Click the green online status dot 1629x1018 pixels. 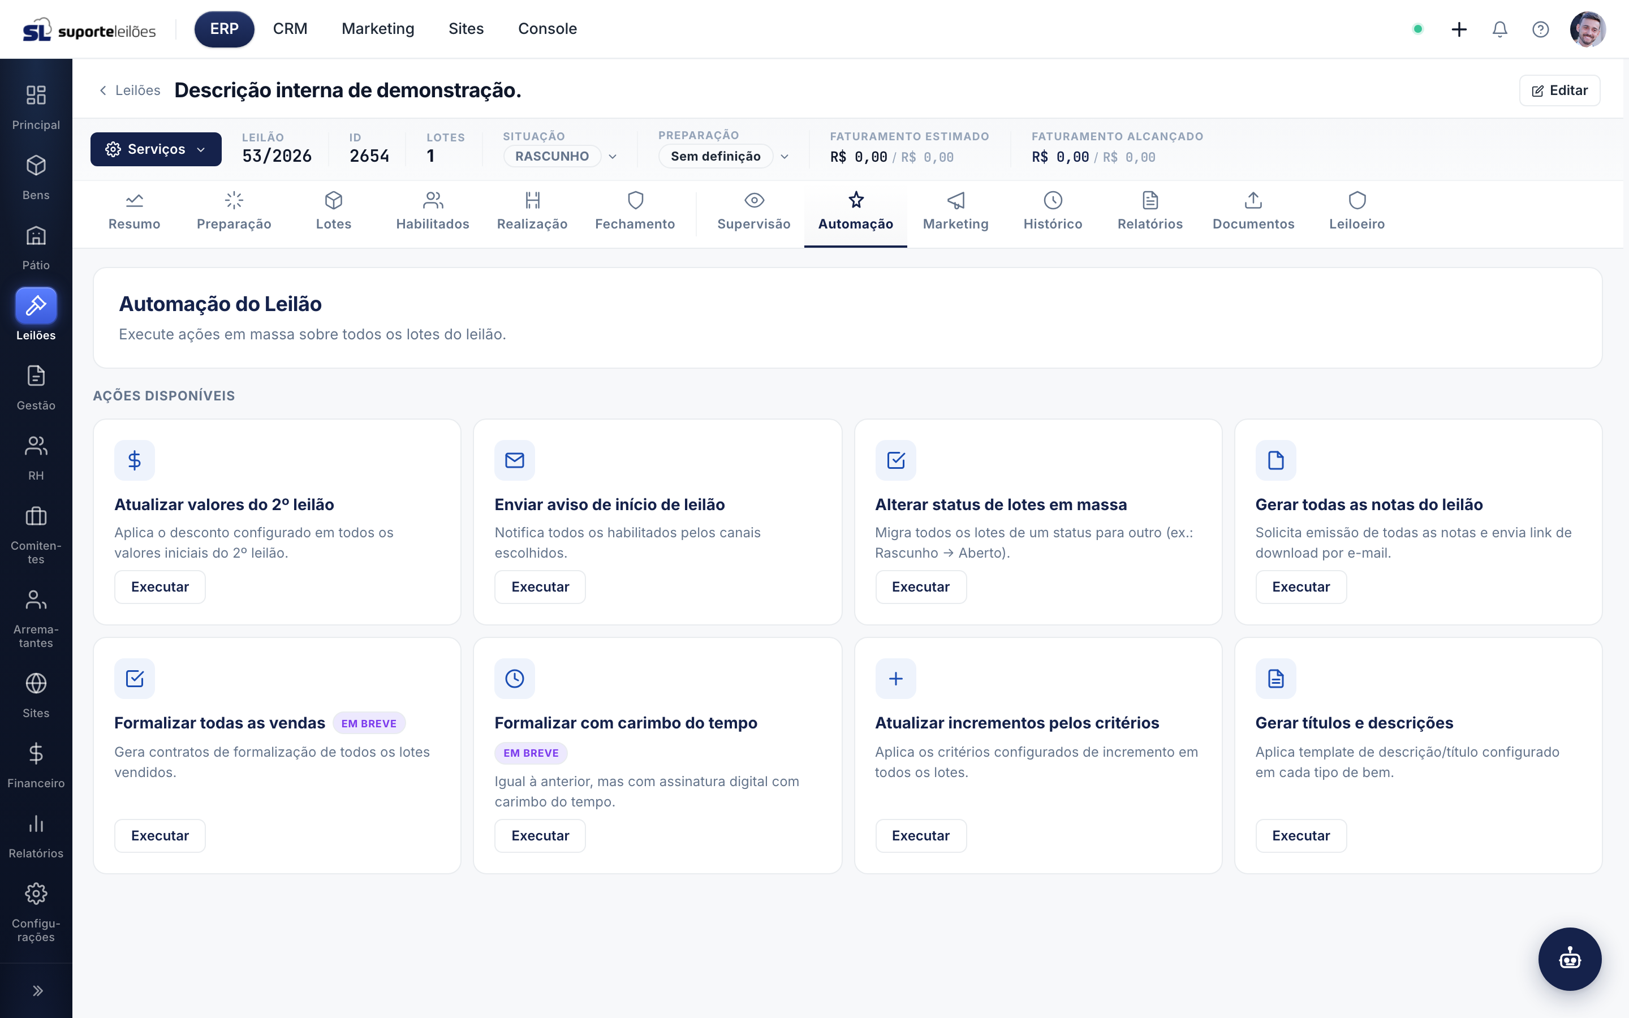[1417, 29]
